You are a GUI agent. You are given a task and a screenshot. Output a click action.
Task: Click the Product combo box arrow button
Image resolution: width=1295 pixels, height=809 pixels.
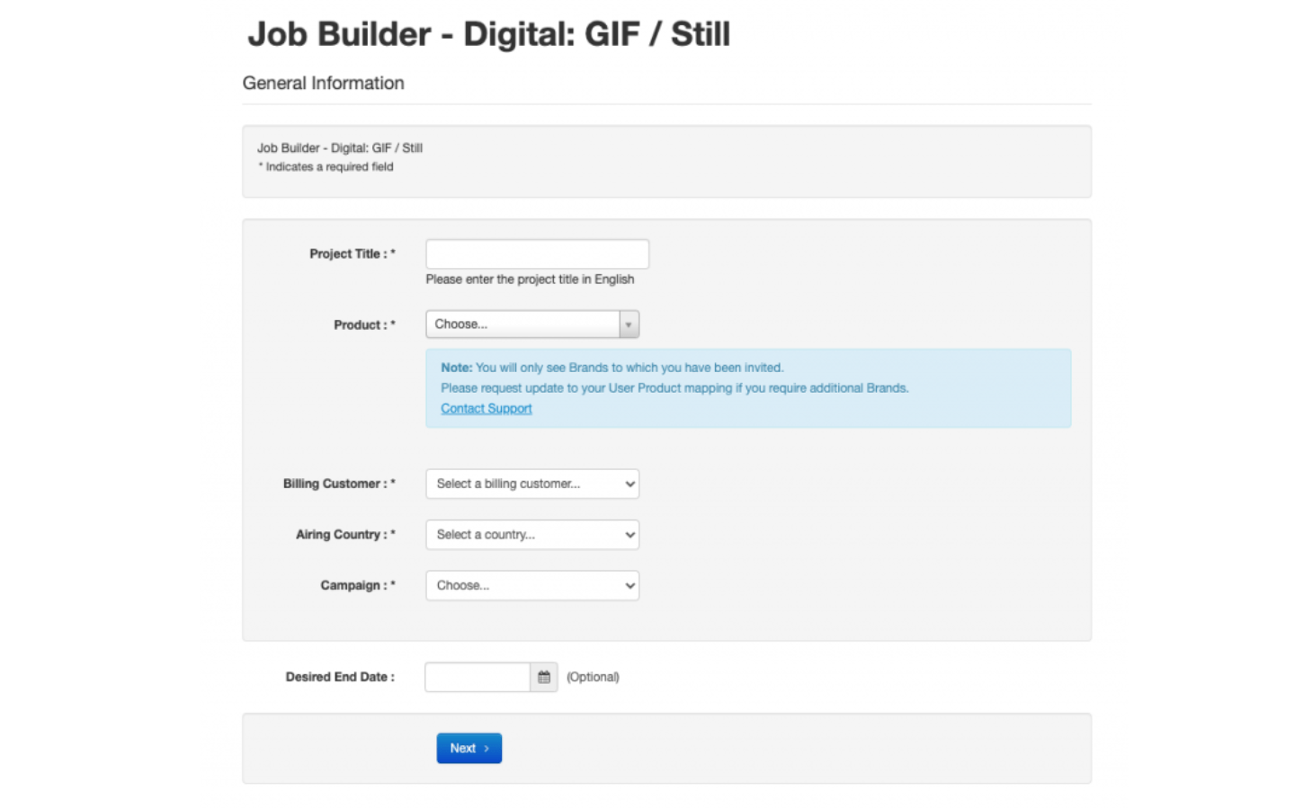(x=629, y=324)
